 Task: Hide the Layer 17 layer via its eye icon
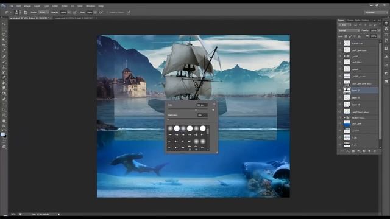point(340,91)
